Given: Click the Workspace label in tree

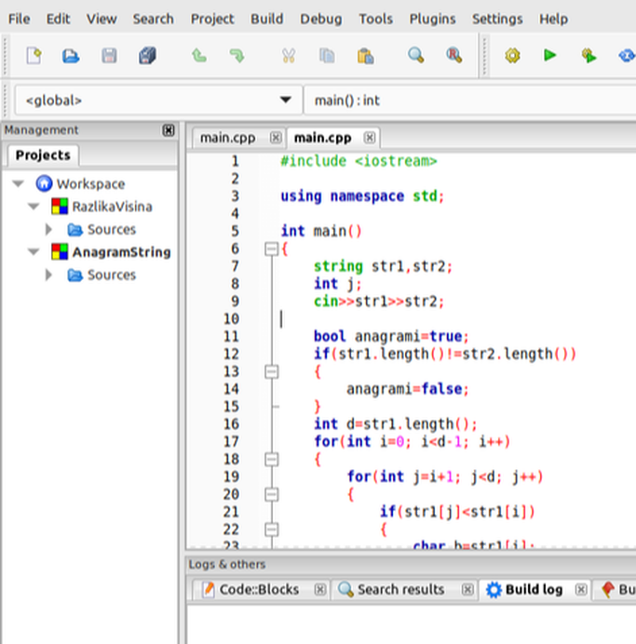Looking at the screenshot, I should (90, 184).
